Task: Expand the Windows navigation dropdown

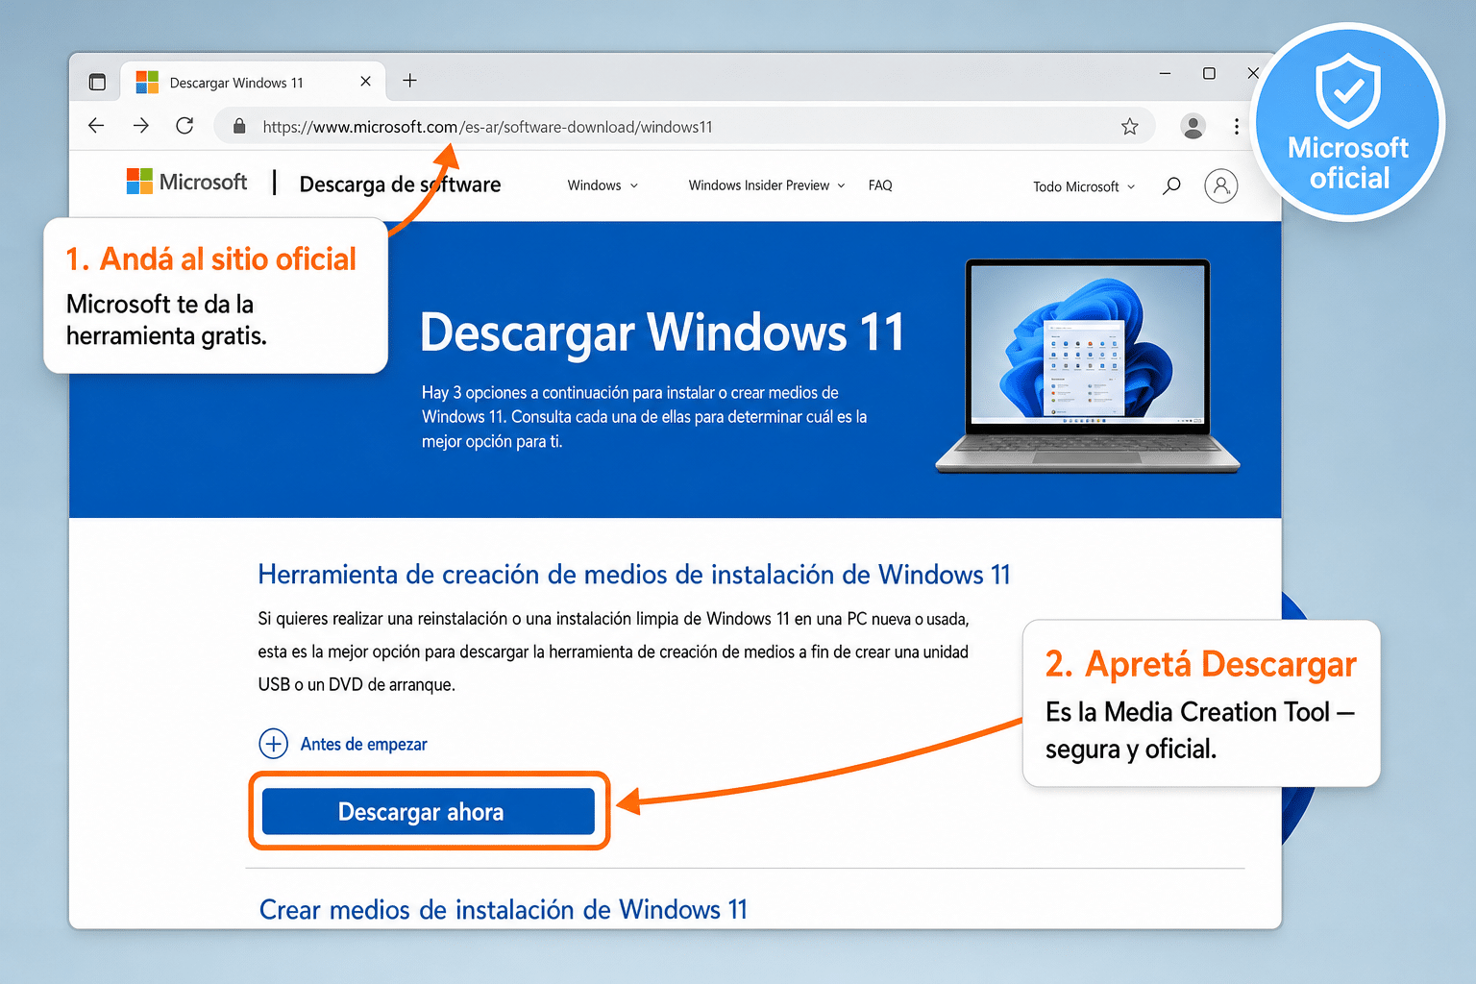Action: [603, 185]
